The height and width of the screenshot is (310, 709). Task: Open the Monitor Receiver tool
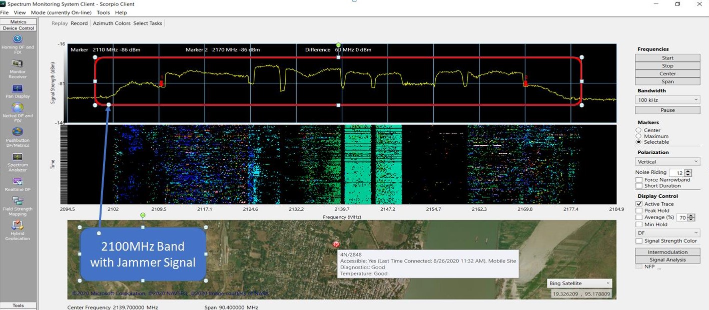point(18,69)
